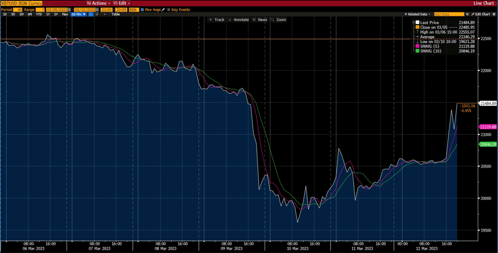Click the pink SMAVG (5) color swatch
This screenshot has width=498, height=253.
pyautogui.click(x=417, y=46)
